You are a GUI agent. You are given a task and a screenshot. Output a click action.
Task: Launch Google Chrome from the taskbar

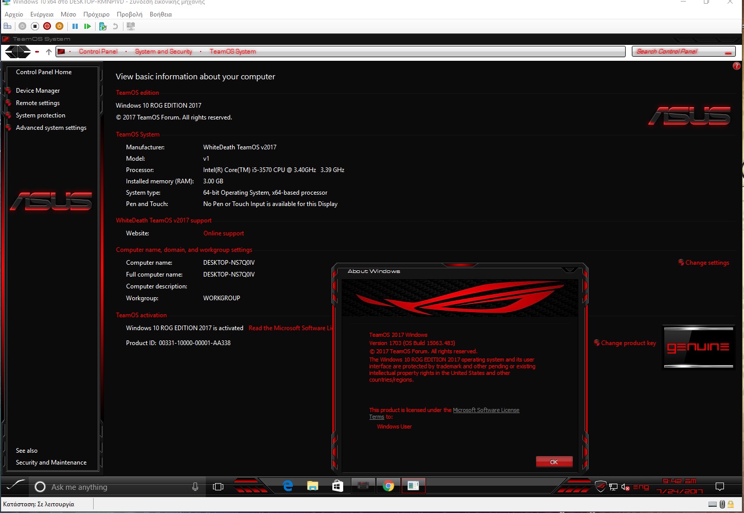[x=388, y=486]
